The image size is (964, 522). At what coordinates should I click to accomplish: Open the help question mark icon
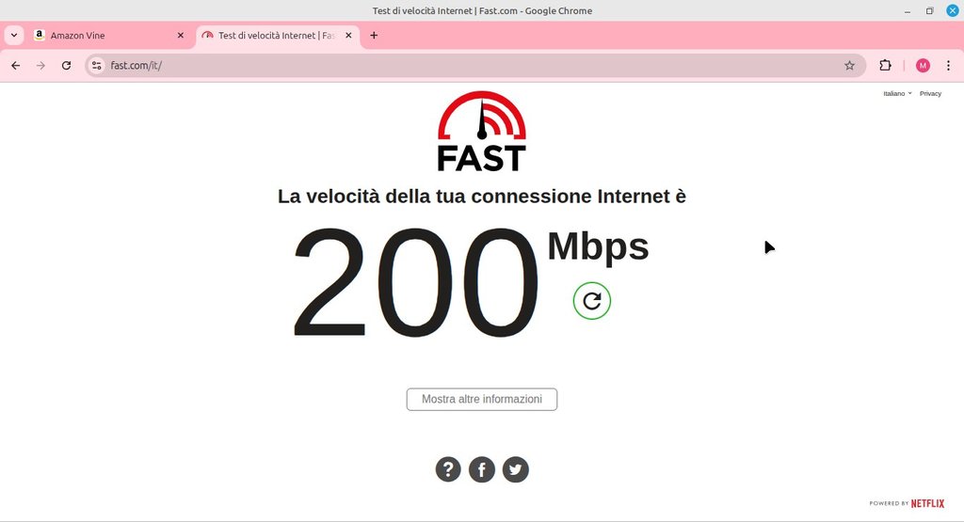448,470
